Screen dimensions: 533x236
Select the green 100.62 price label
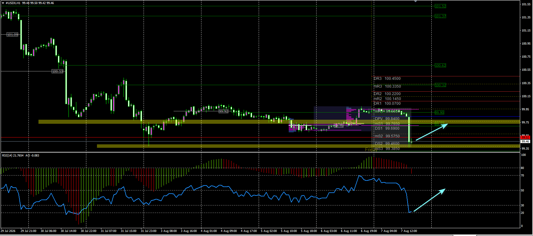[x=440, y=65]
